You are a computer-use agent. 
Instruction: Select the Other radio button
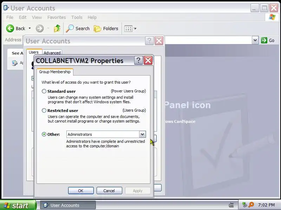coord(44,134)
